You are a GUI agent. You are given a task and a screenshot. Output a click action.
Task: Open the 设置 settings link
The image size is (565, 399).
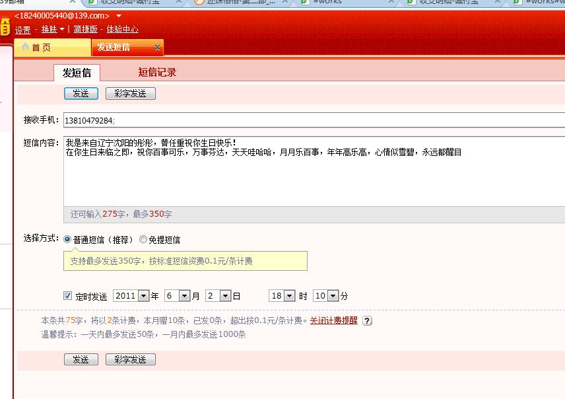click(23, 29)
